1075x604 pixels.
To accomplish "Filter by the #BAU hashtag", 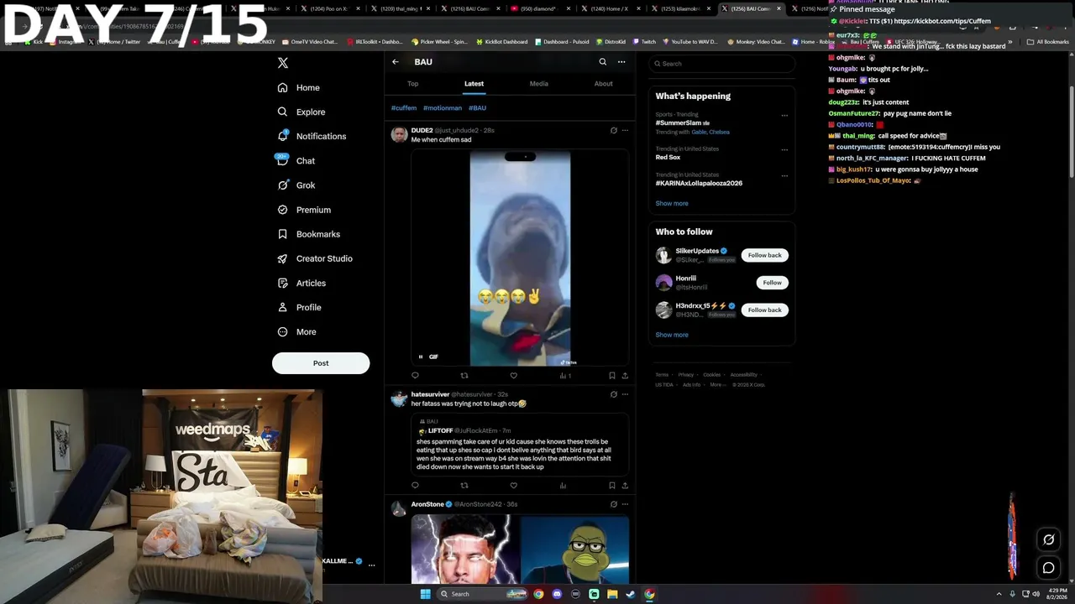I will click(477, 108).
